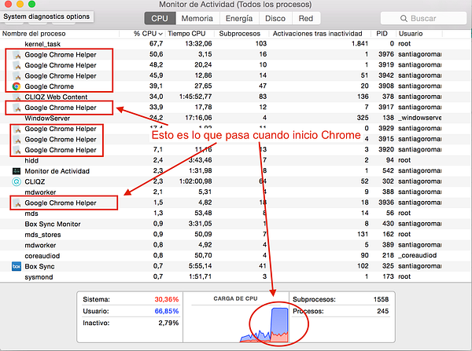
Task: Click icon of Chrome Helper PID 3936
Action: tap(17, 203)
